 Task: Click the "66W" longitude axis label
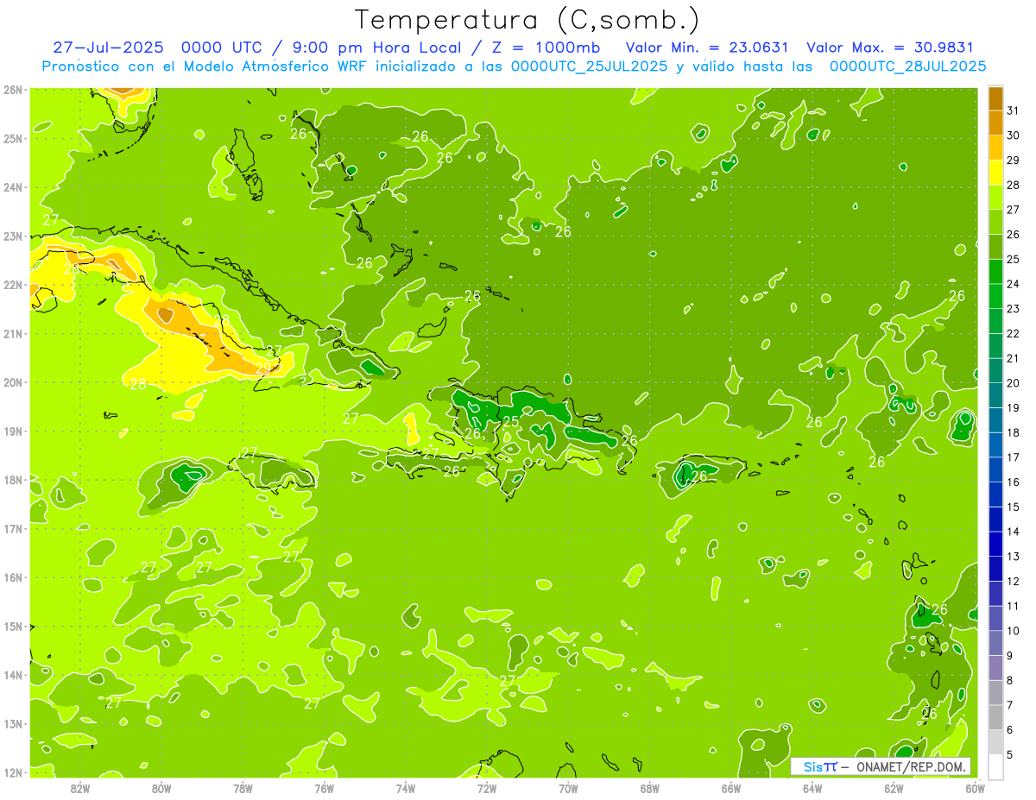(x=731, y=787)
